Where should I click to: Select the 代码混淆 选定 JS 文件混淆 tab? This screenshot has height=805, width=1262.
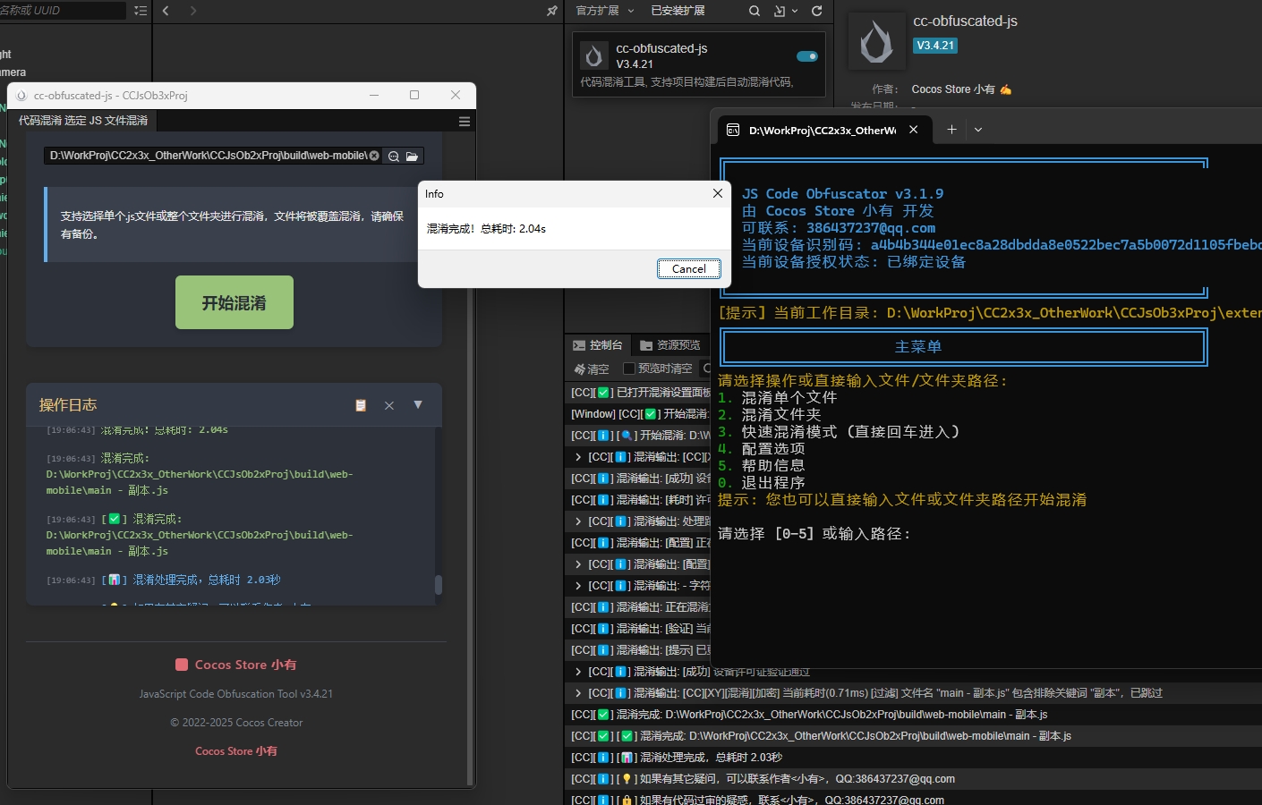pos(83,120)
